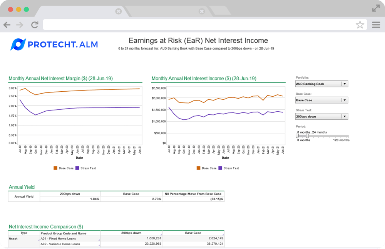Open the browser menu via hamburger icon
Image resolution: width=385 pixels, height=249 pixels.
click(x=376, y=25)
